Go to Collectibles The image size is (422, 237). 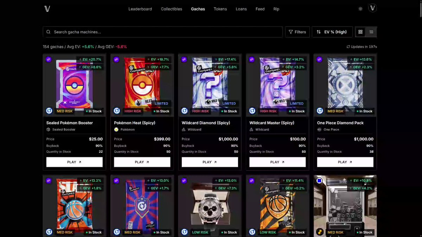pos(172,9)
